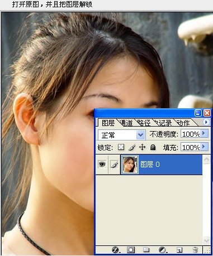Lock all with the padlock icon
The width and height of the screenshot is (213, 256).
tap(153, 147)
